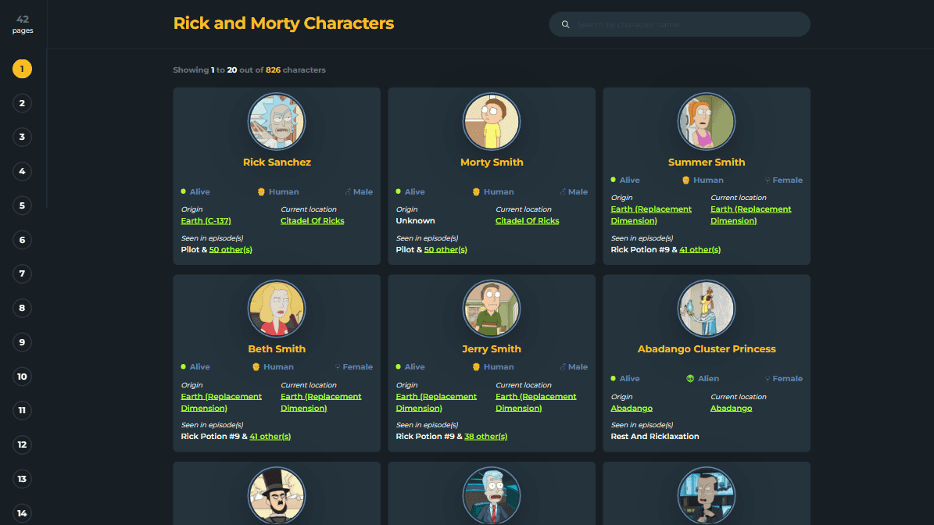
Task: Open Morty Smith's Citadel Of Ricks location
Action: coord(527,221)
